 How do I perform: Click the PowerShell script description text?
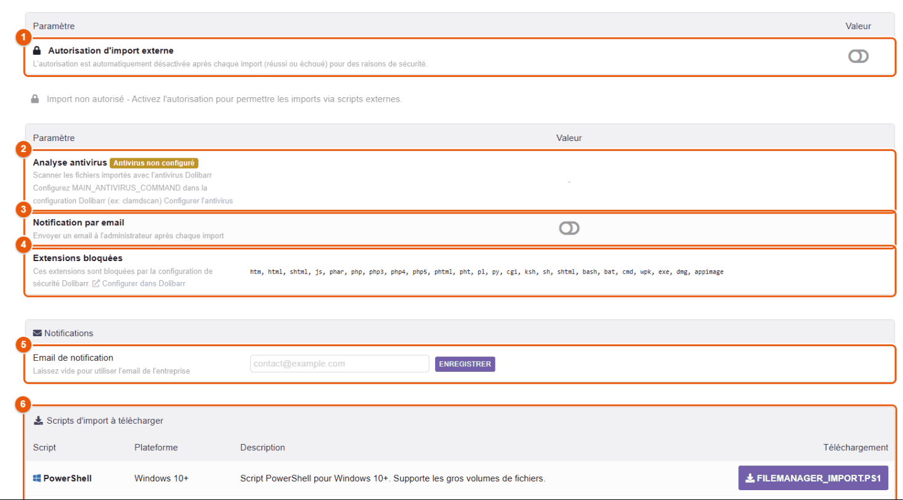pos(393,478)
